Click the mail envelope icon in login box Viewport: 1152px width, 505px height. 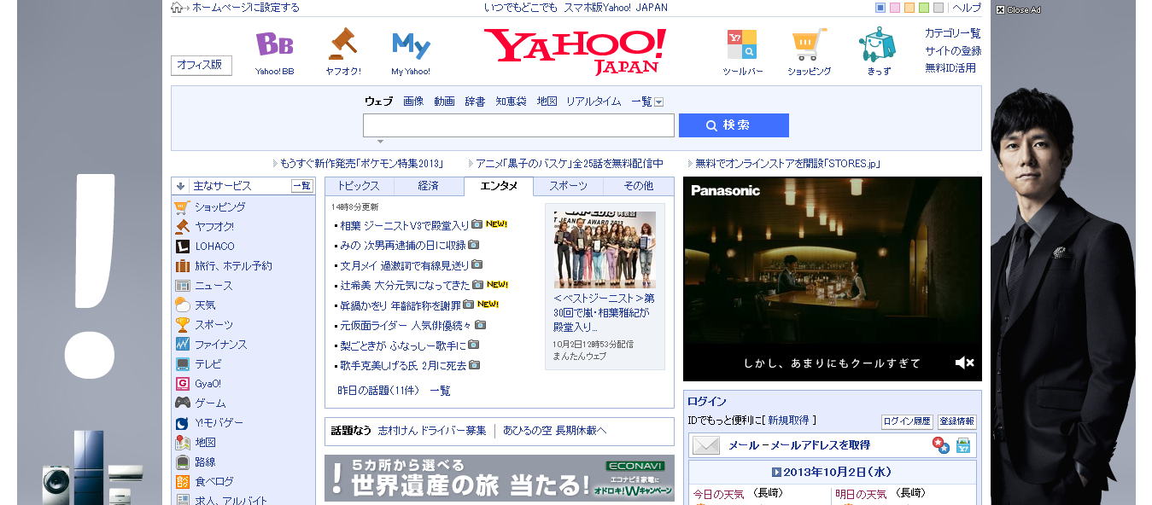tap(706, 445)
